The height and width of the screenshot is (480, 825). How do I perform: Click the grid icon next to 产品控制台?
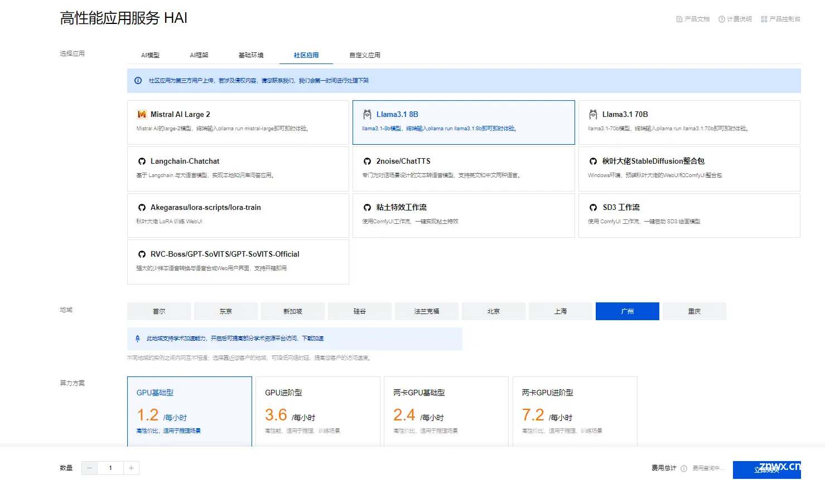point(764,19)
